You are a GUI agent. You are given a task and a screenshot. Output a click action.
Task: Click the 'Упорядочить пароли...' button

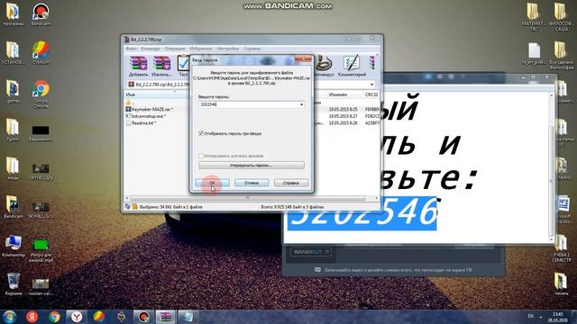[x=252, y=166]
